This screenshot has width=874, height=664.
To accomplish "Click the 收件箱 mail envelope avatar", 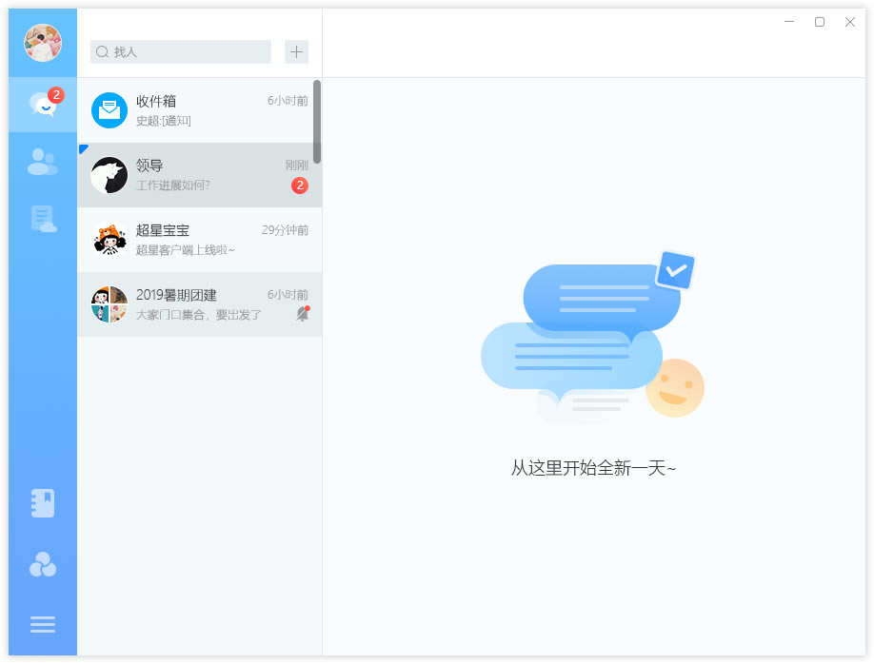I will (109, 110).
